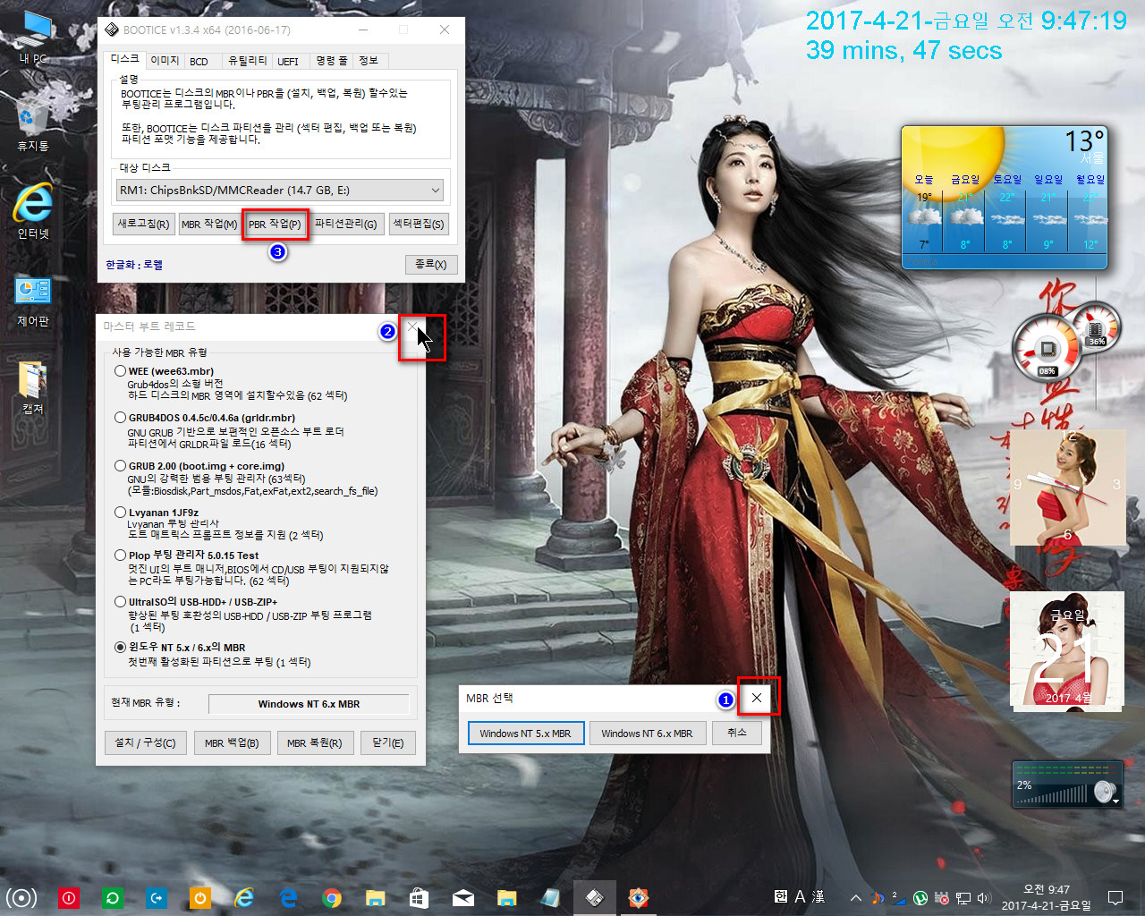Click the weather gadget forecast panel

(1005, 197)
